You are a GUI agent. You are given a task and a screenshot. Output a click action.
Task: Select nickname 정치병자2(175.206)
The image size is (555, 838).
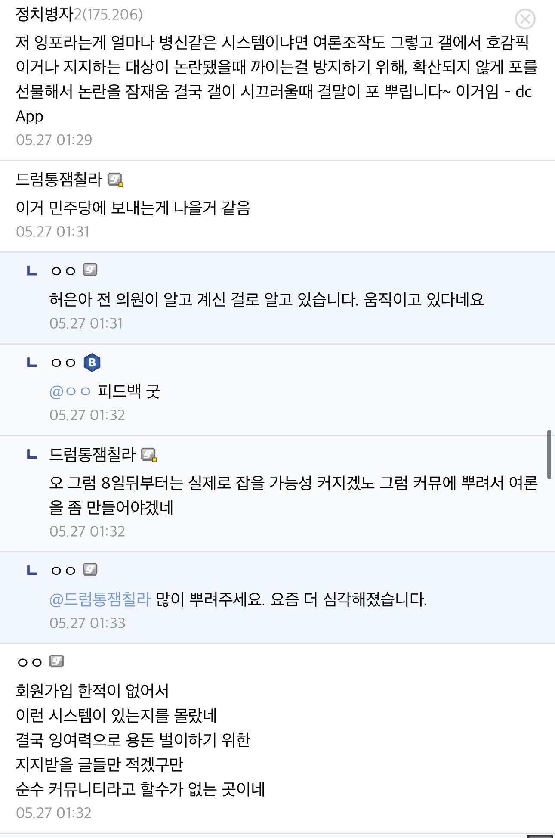(x=79, y=15)
